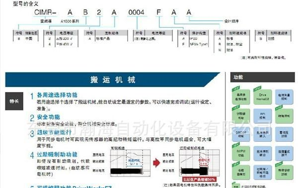Click the black 特长 box
The image size is (298, 188).
click(14, 101)
